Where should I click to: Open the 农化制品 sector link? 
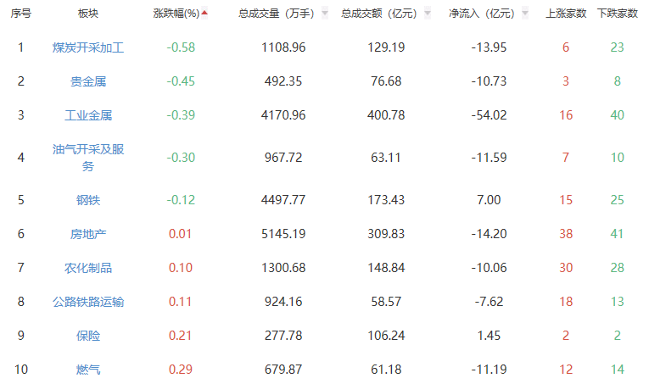88,268
